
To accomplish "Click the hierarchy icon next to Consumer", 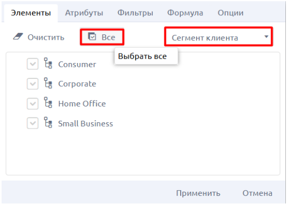I will pos(48,63).
